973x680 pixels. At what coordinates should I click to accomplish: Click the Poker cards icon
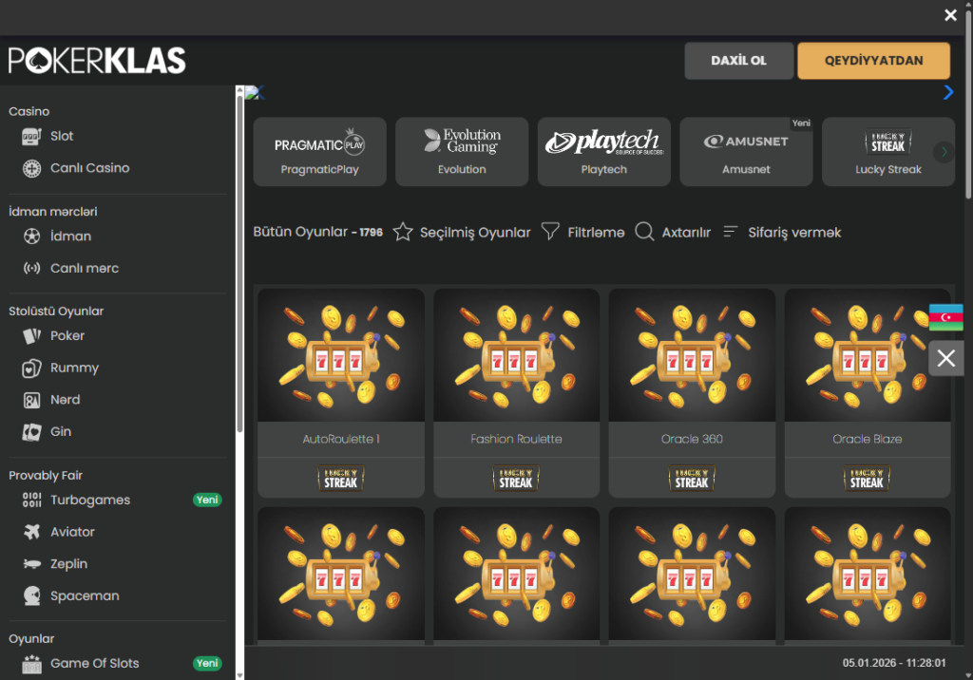(32, 336)
